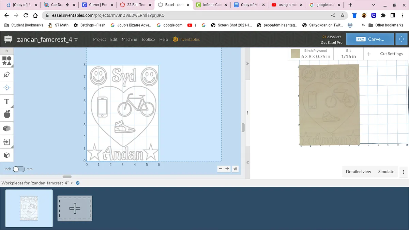Collapse the left tool sidebar chevron
Screen dimensions: 409x230
point(6,50)
